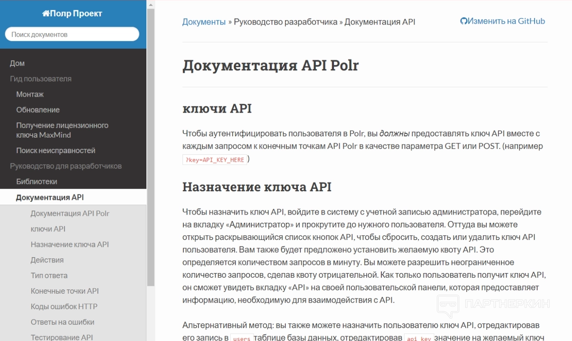Follow the Документы breadcrumb link

[204, 22]
